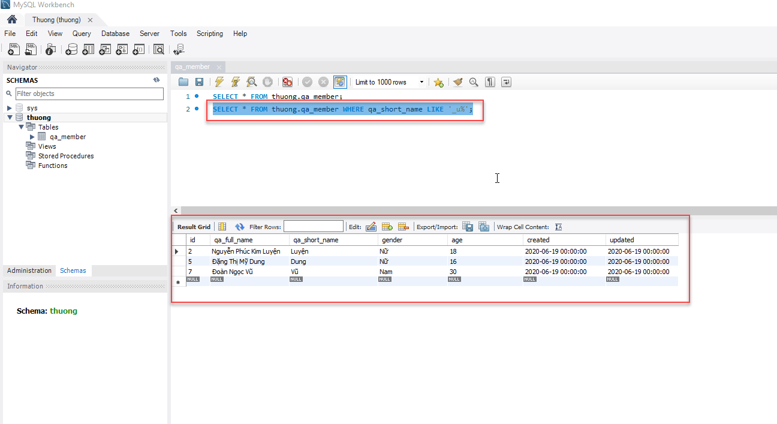The width and height of the screenshot is (777, 424).
Task: Toggle Wrap Cell Content in result grid
Action: coord(558,227)
